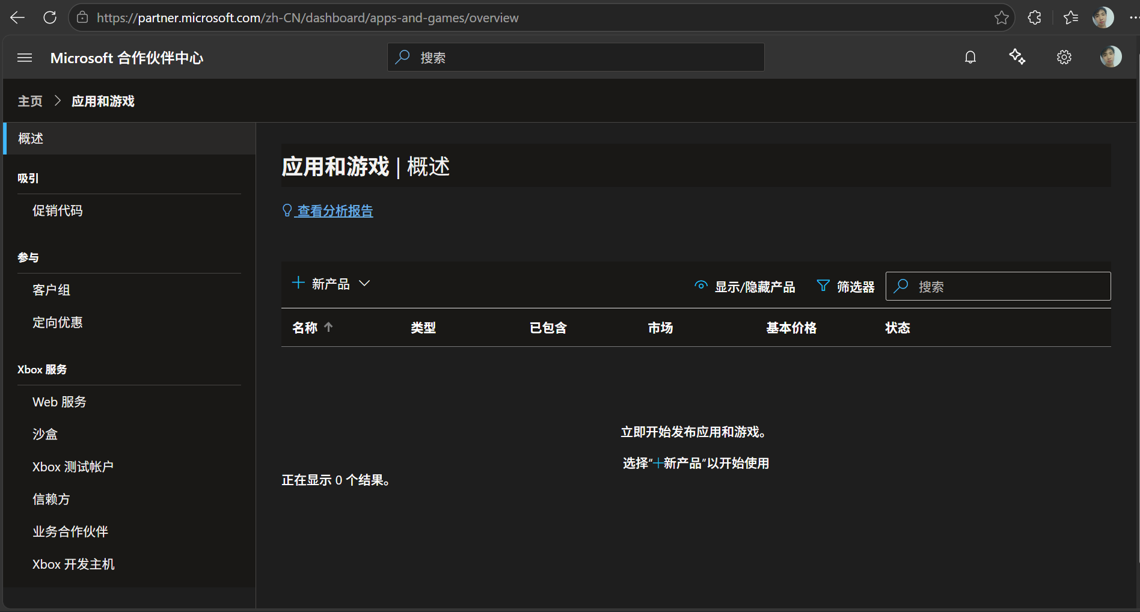Click the 正在显示 0 个结果 text
Viewport: 1140px width, 612px height.
tap(337, 480)
